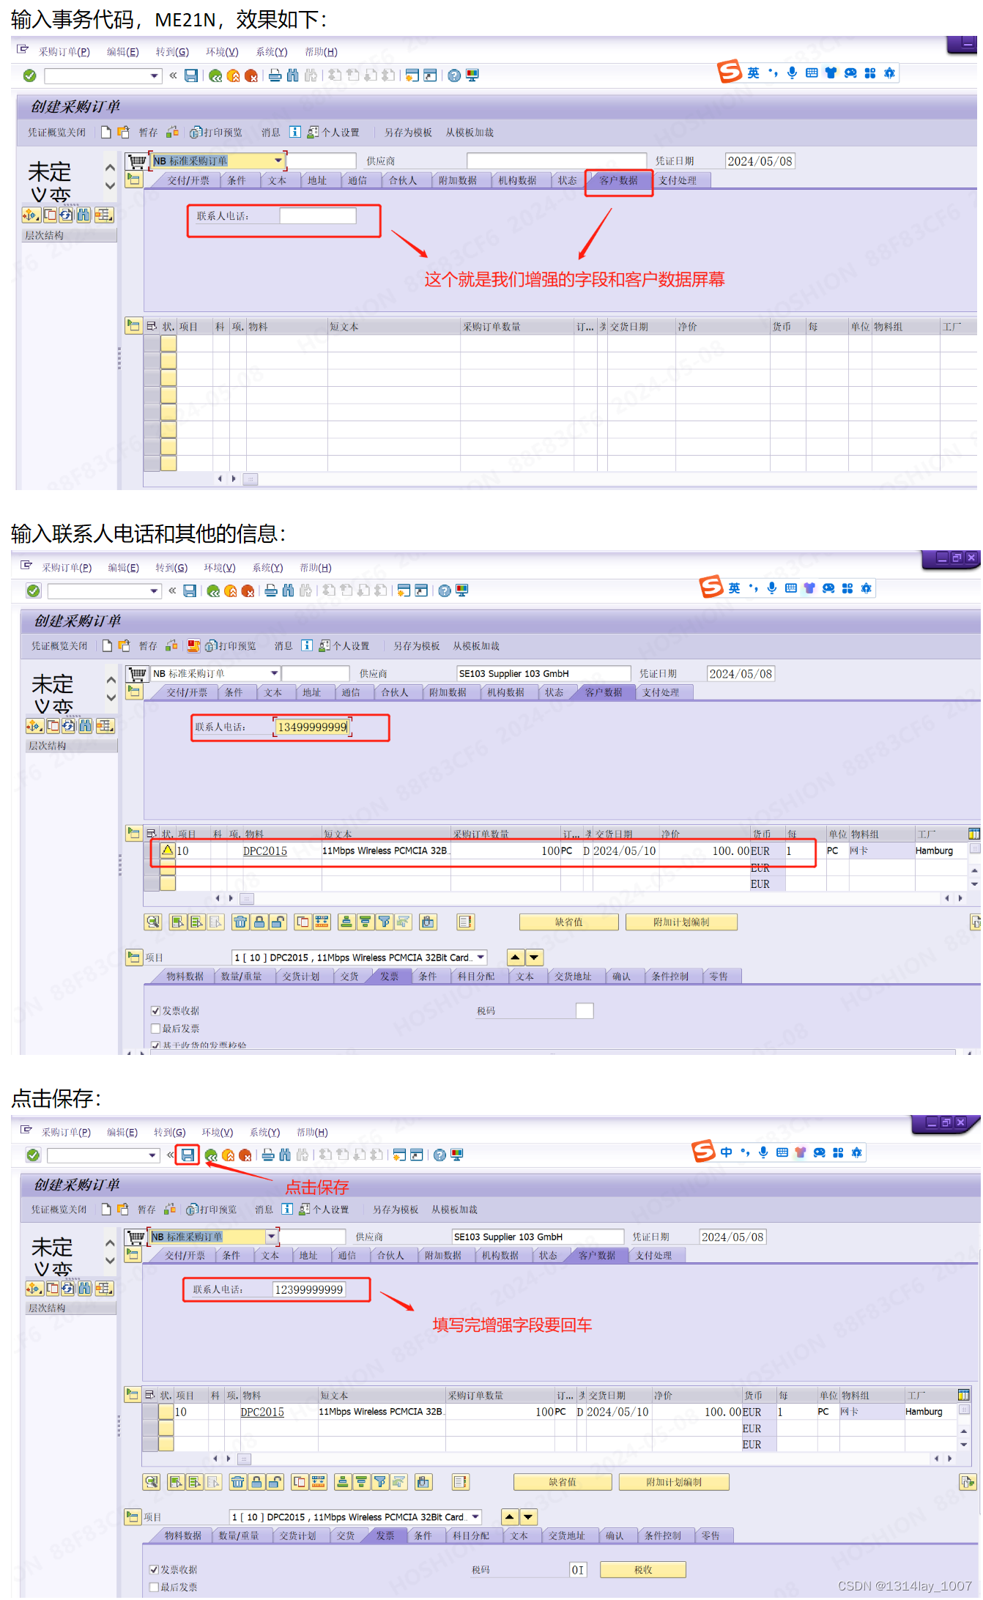Viewport: 983px width, 1600px height.
Task: Open the 支付处理 tab in the empty-order window
Action: pos(678,180)
